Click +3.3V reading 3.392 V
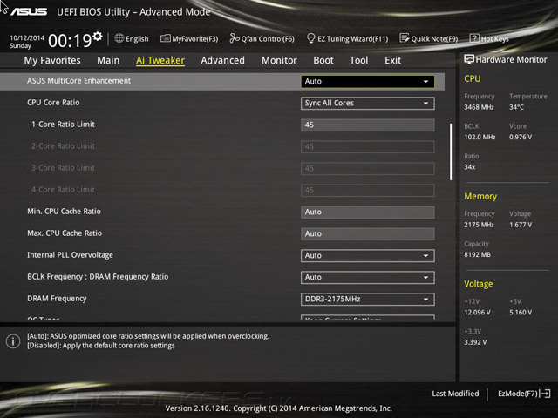Viewport: 558px width, 418px height. coord(475,342)
